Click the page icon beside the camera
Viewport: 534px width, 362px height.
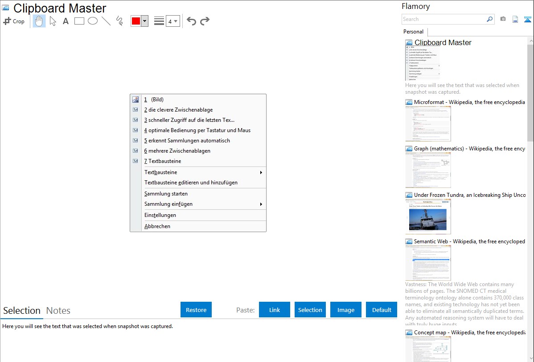(x=515, y=19)
